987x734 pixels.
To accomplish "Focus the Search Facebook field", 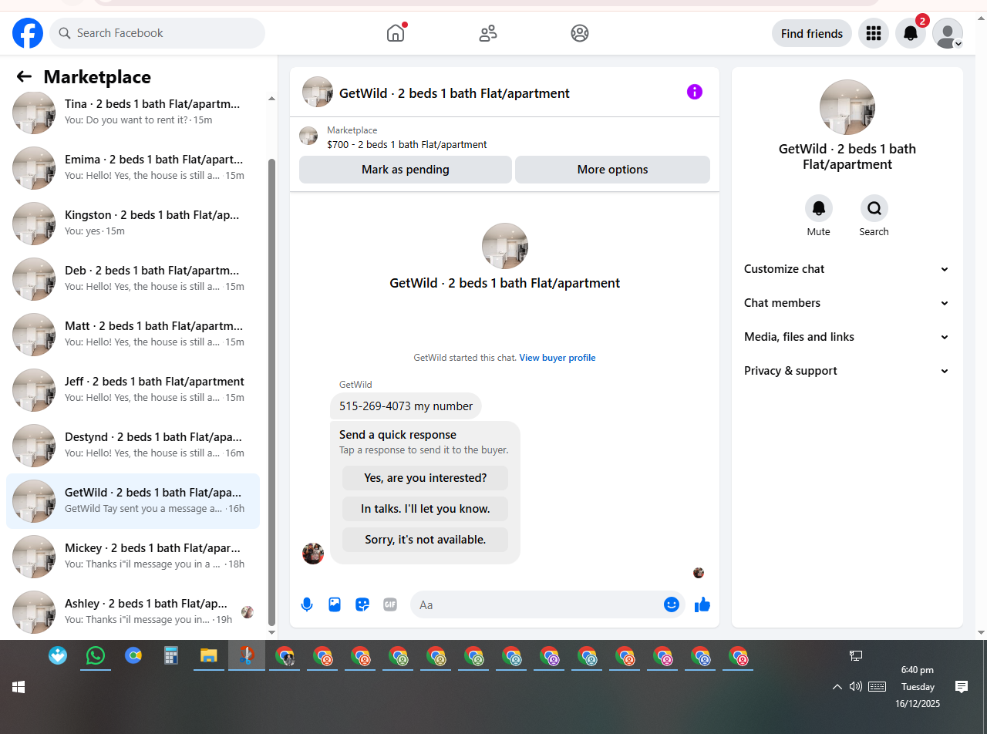I will click(x=157, y=33).
